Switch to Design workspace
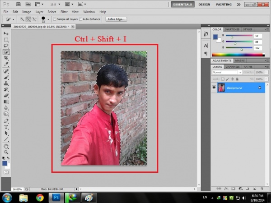Screen dimensions: 271x203 click(204, 5)
